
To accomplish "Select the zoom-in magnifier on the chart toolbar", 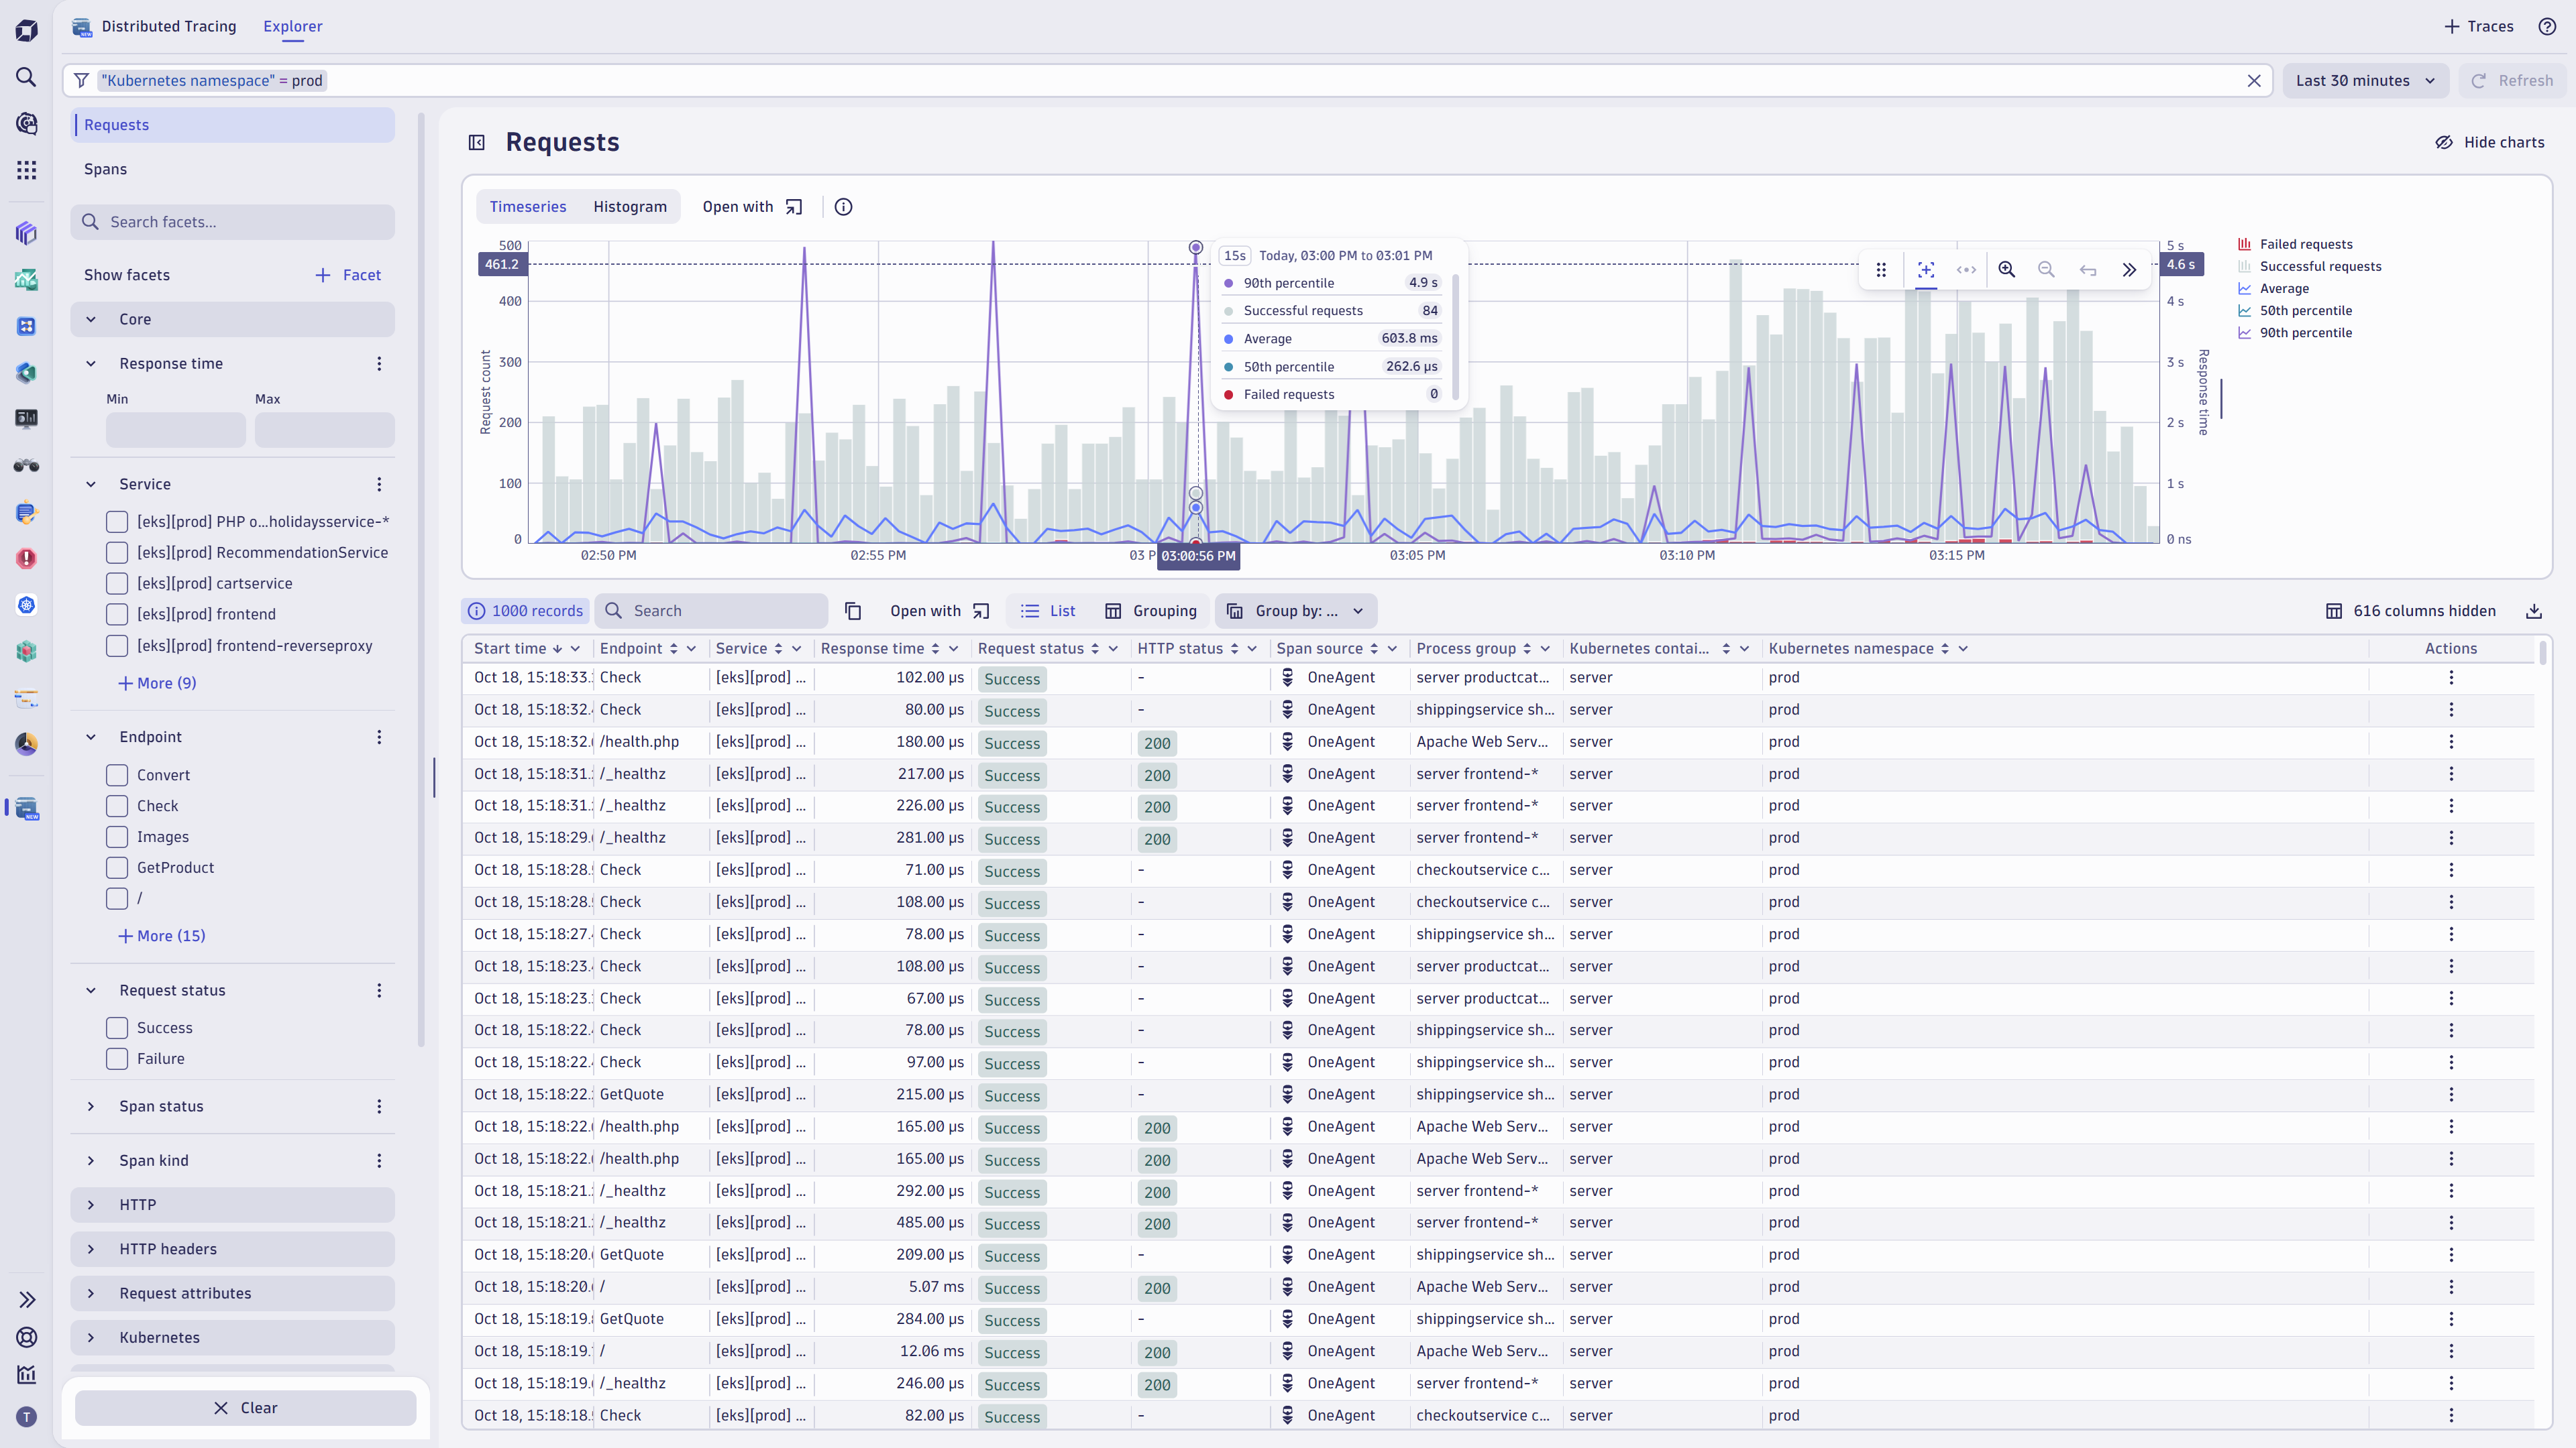I will 2006,269.
